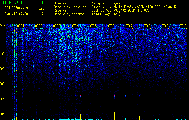
Task: Click the red meteor echo near 0704
Action: point(81,96)
